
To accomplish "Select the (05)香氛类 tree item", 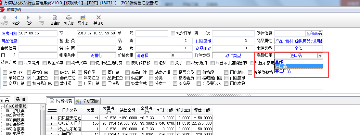I will tap(15, 129).
